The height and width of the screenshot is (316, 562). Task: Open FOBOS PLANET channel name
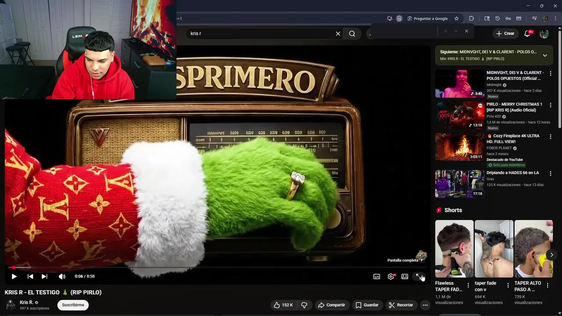[x=499, y=148]
